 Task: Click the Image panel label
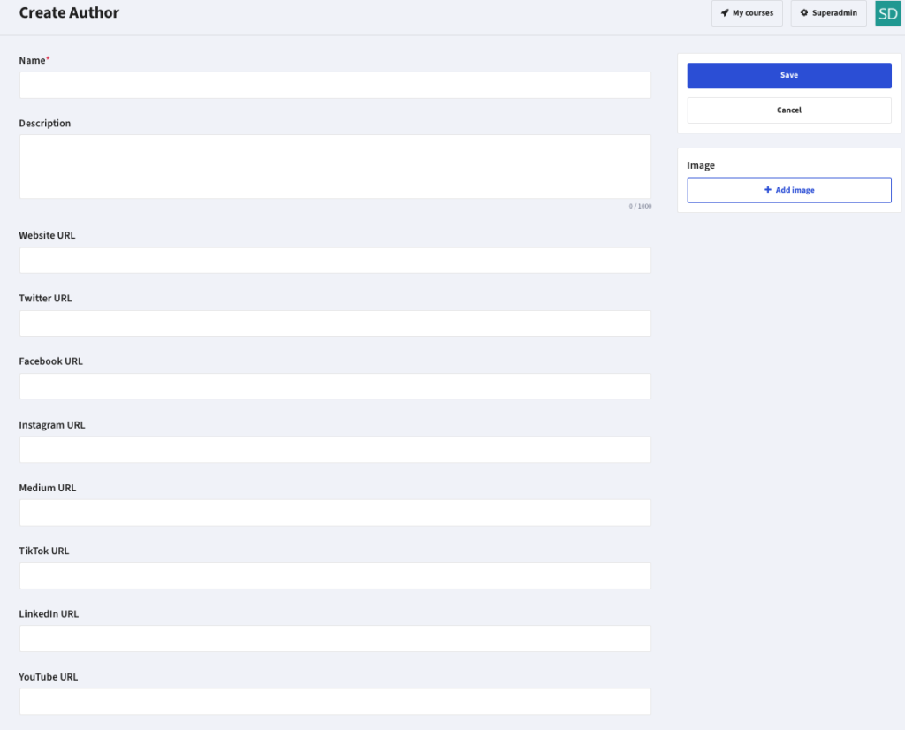click(x=701, y=165)
